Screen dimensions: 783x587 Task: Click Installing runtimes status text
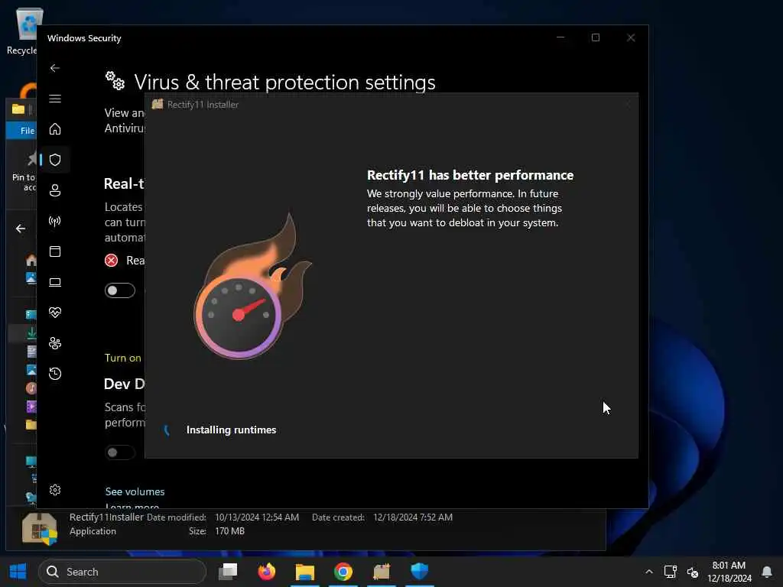(x=231, y=430)
